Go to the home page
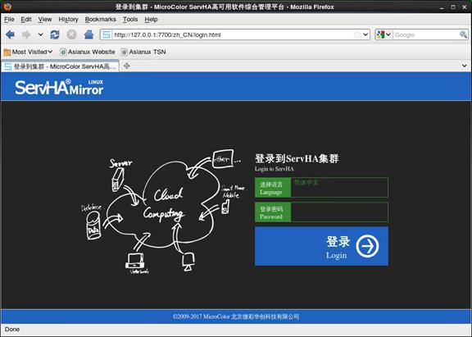Screen dimensions: 472x337 (88, 34)
